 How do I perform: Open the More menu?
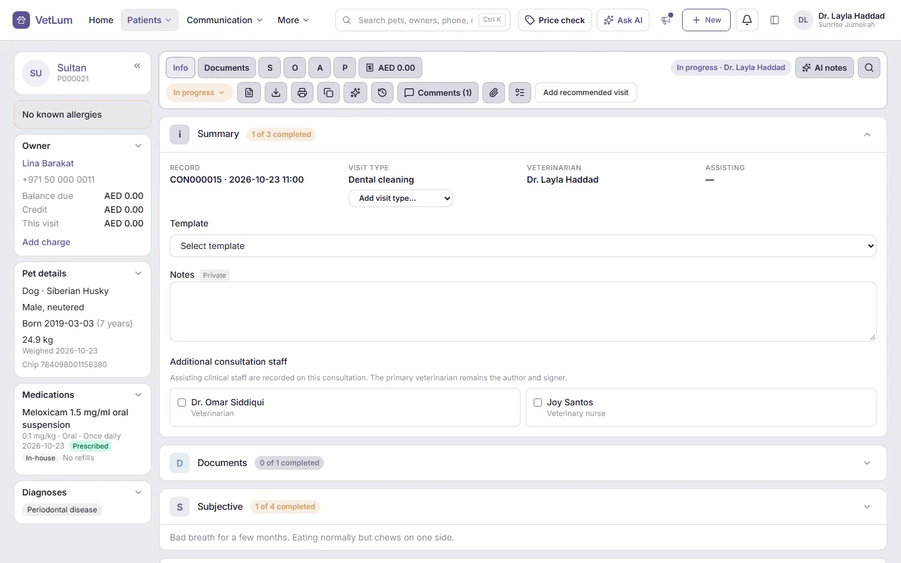(x=293, y=20)
